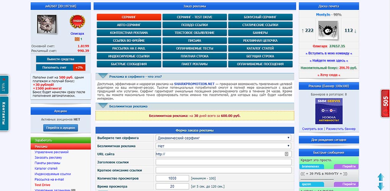390x191 pixels.
Task: Close the chat side tab with X
Action: tap(4, 79)
